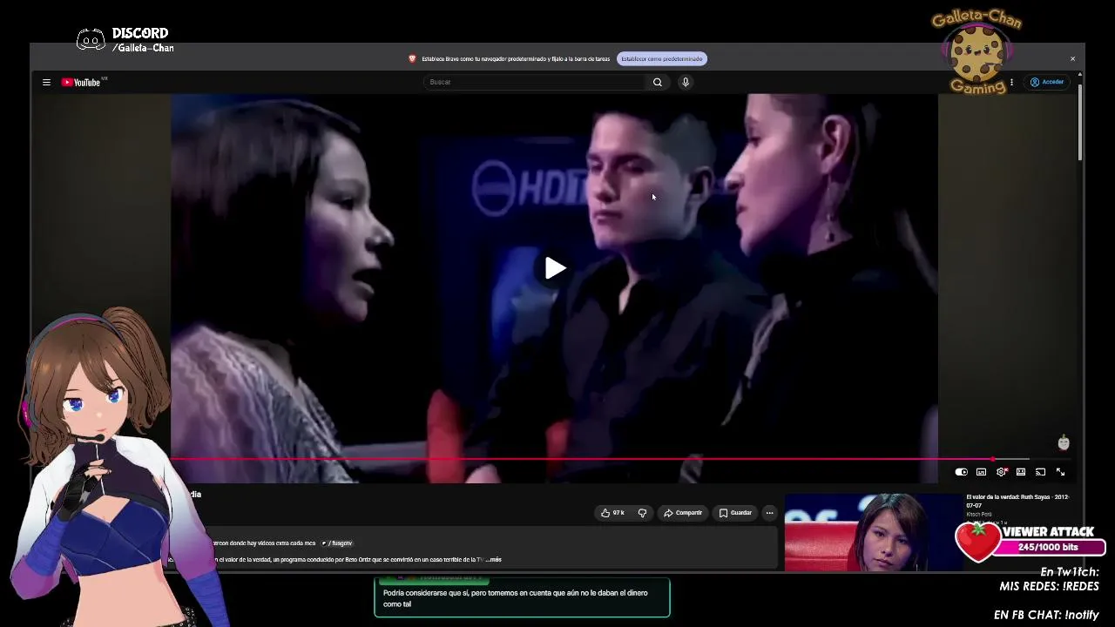The height and width of the screenshot is (627, 1115).
Task: Open the player settings gear
Action: (1001, 472)
